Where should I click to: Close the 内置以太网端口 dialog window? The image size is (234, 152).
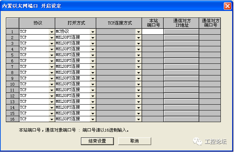[227, 5]
